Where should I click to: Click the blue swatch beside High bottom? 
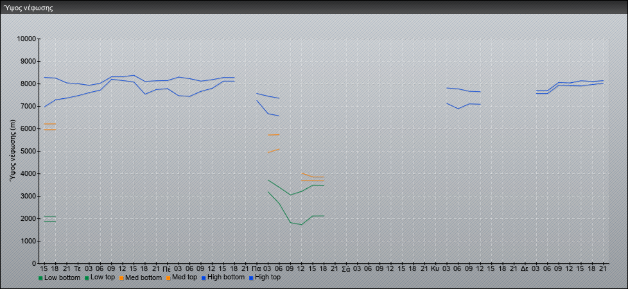pos(204,277)
